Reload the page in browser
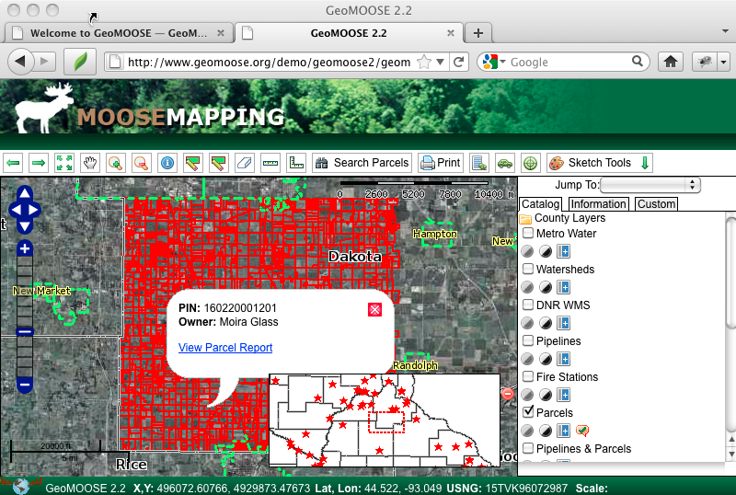The height and width of the screenshot is (495, 736). click(458, 62)
